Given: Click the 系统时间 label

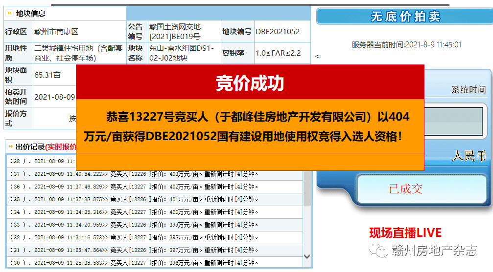Looking at the screenshot, I should pos(469,90).
